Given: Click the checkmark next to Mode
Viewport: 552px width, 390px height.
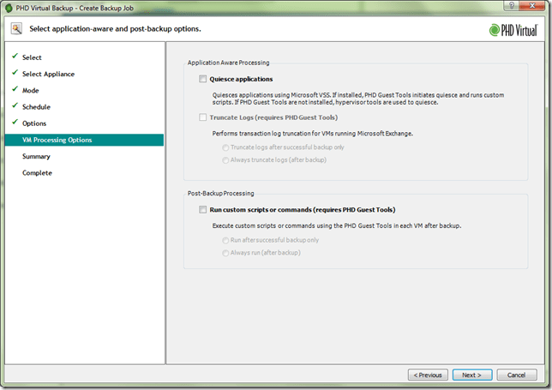Looking at the screenshot, I should tap(15, 90).
